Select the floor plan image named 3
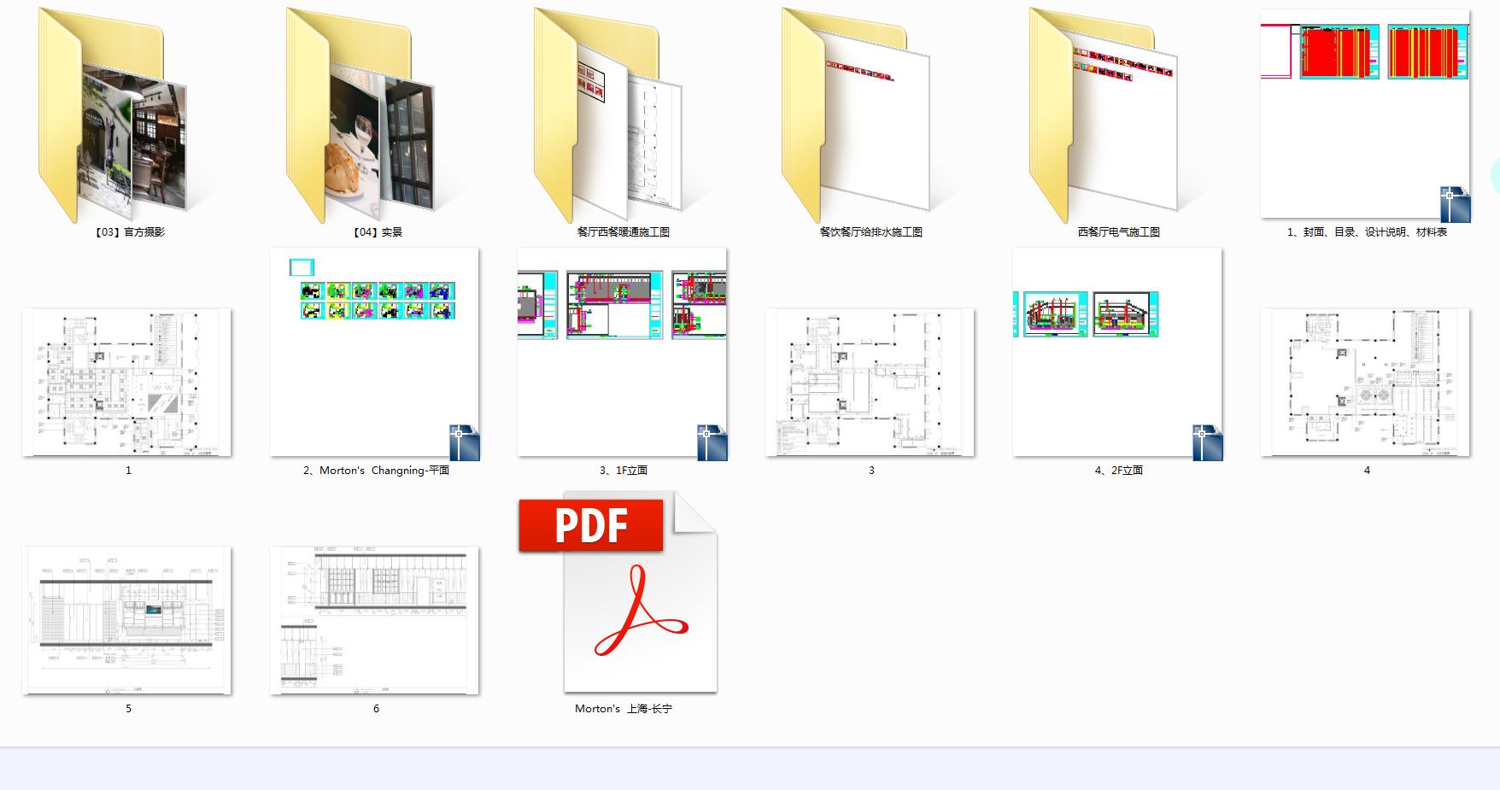 [x=870, y=382]
